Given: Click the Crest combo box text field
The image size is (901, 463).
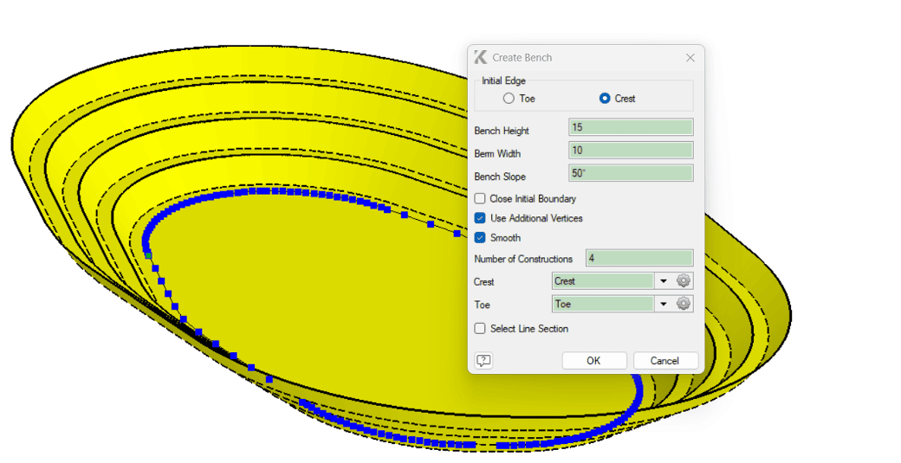Looking at the screenshot, I should (x=603, y=281).
